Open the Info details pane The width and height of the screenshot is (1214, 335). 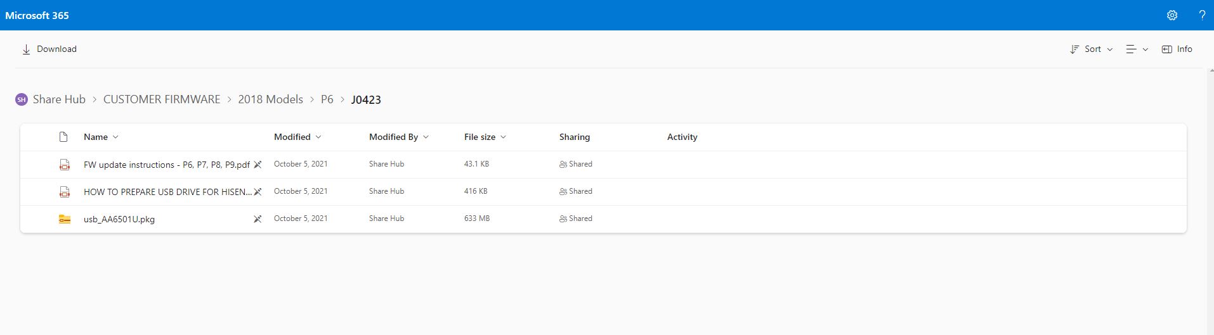point(1177,49)
